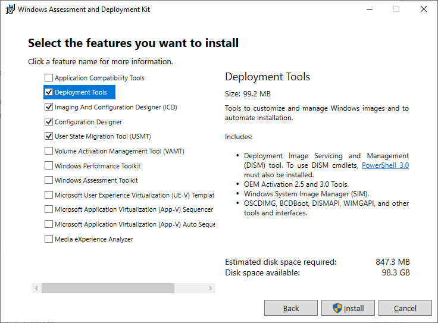Image resolution: width=438 pixels, height=323 pixels.
Task: Minimize the Windows ADK setup window
Action: pyautogui.click(x=370, y=9)
